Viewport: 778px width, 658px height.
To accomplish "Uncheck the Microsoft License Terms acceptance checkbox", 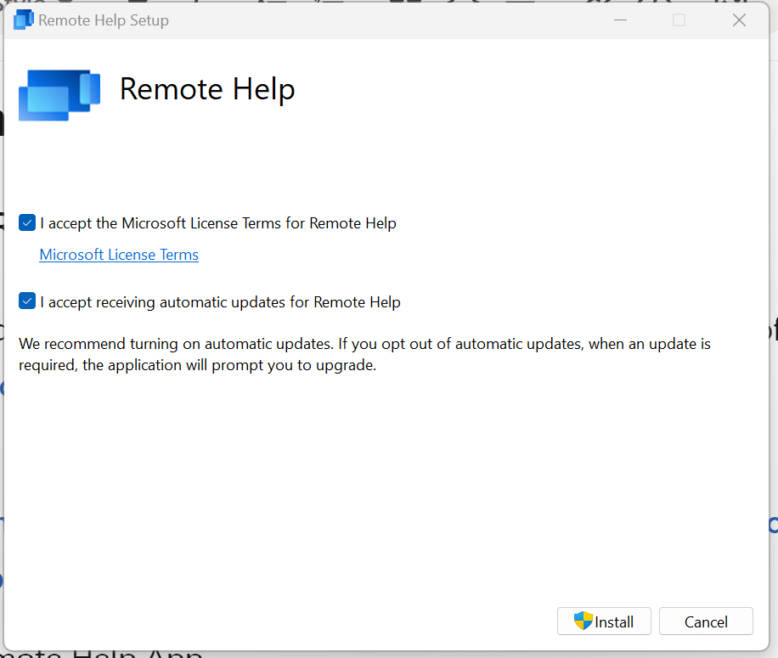I will pos(27,222).
